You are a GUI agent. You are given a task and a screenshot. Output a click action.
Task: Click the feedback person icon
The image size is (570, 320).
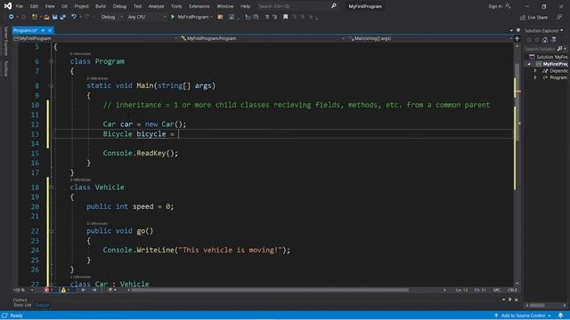pos(559,17)
